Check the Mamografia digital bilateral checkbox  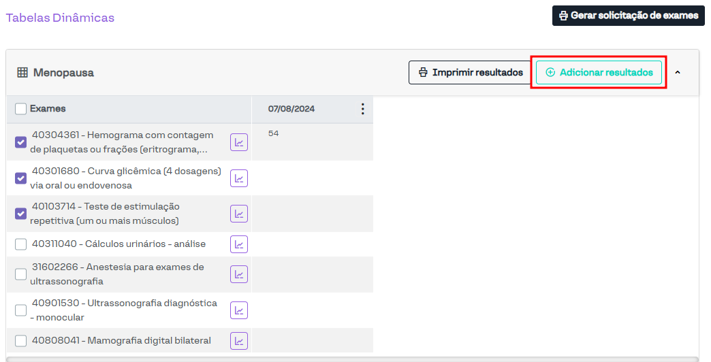point(21,341)
